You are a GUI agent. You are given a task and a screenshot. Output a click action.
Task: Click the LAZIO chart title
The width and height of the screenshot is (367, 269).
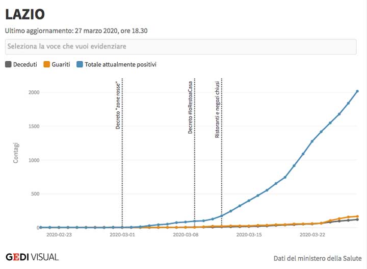click(25, 14)
